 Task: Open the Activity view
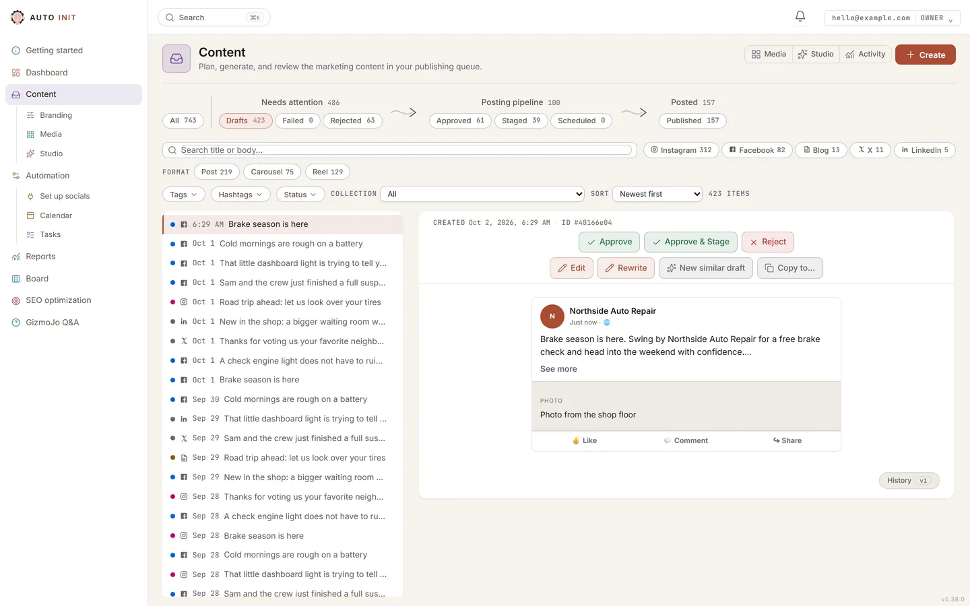(x=866, y=55)
